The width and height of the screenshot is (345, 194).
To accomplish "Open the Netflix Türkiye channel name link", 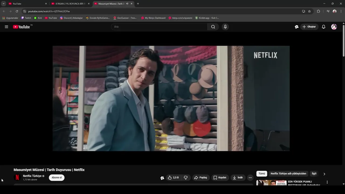I will tap(32, 176).
